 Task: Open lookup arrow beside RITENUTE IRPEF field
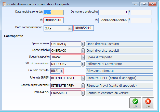click(83, 79)
